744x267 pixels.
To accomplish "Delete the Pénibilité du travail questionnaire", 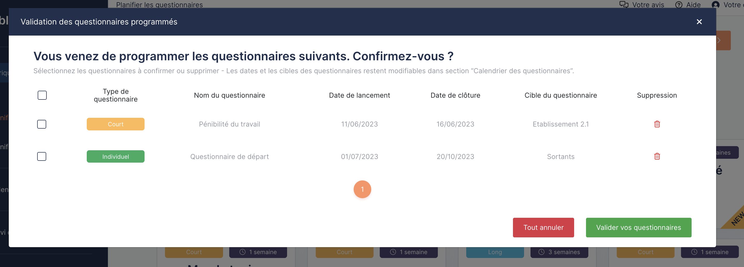I will (x=657, y=124).
